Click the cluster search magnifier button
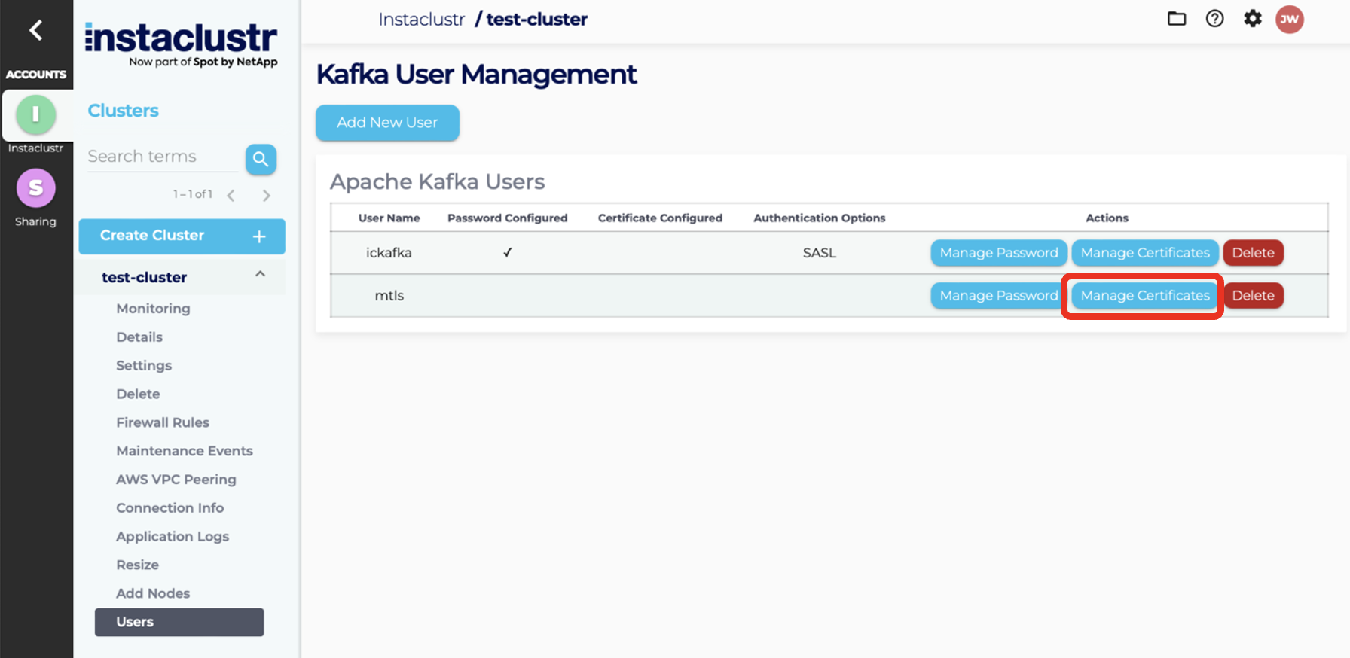Screen dimensions: 1350x658 point(261,159)
